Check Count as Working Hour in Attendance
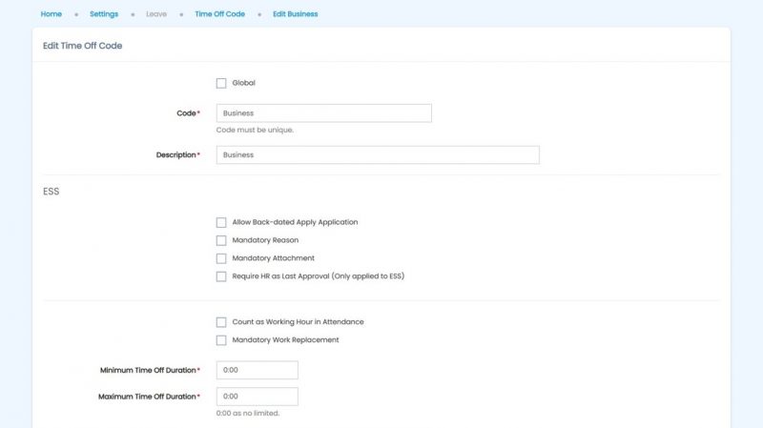The width and height of the screenshot is (763, 428). click(x=221, y=322)
